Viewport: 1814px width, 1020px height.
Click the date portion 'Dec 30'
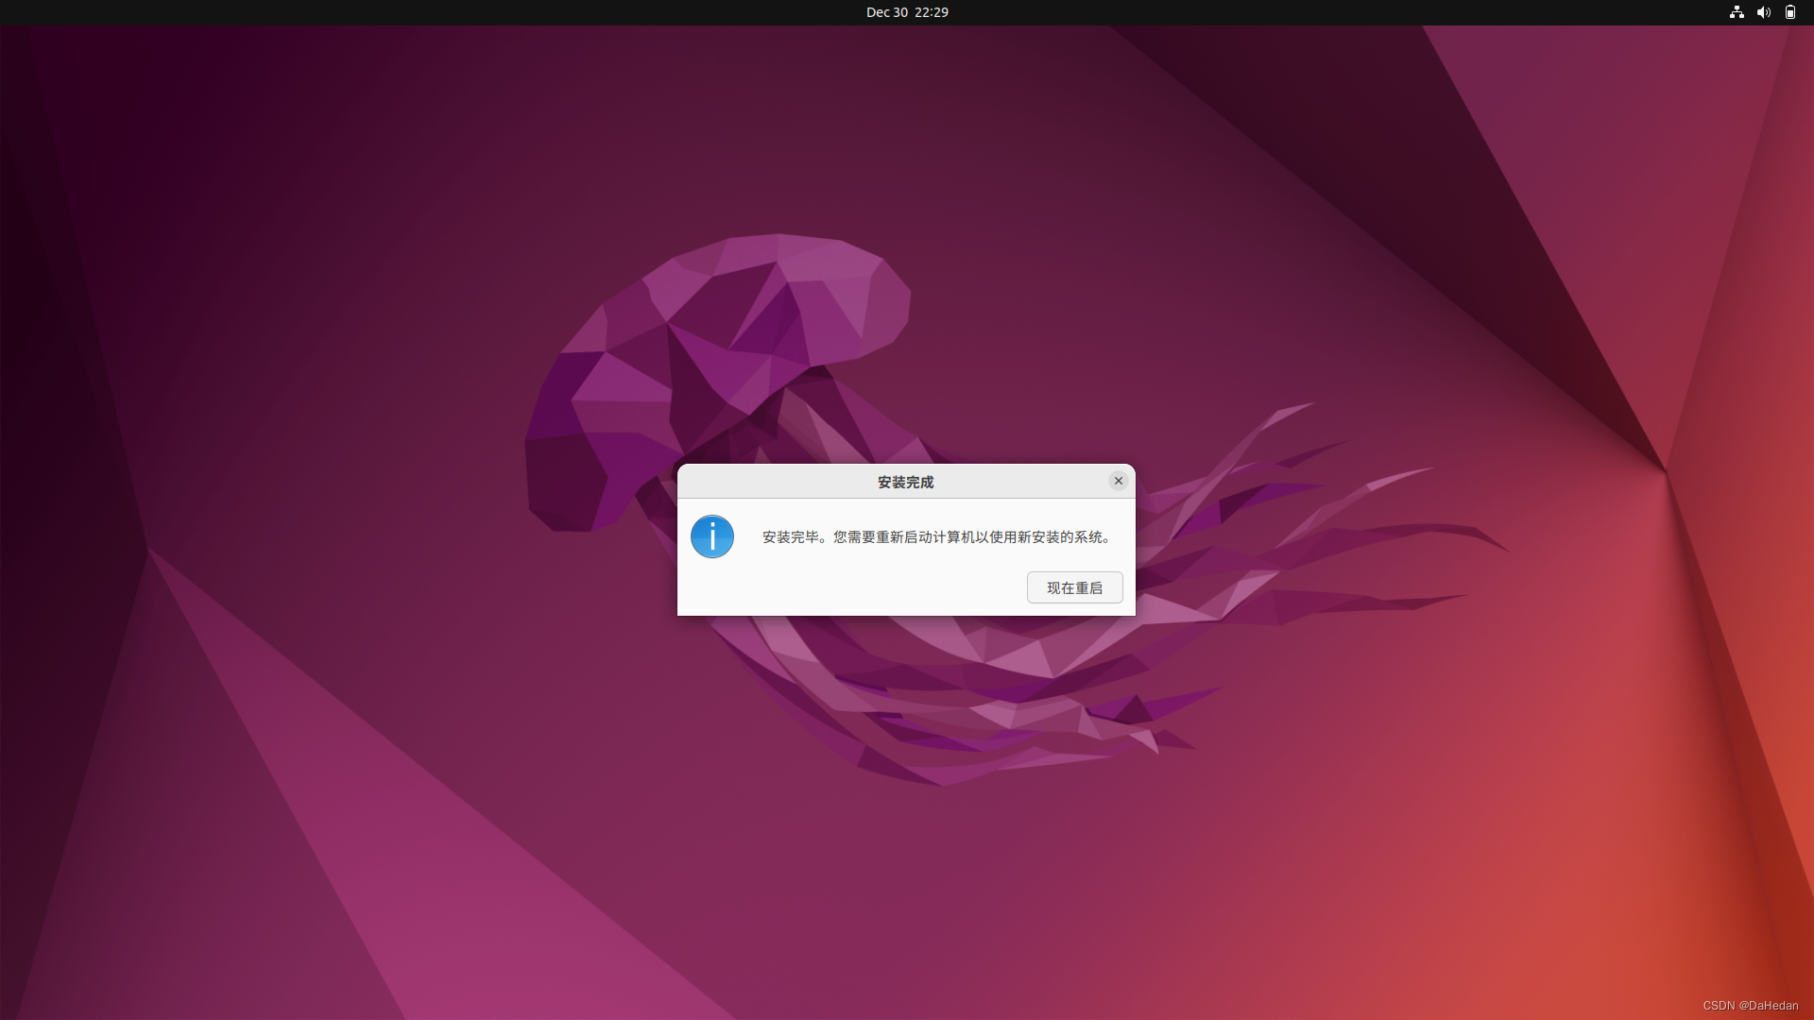coord(886,12)
